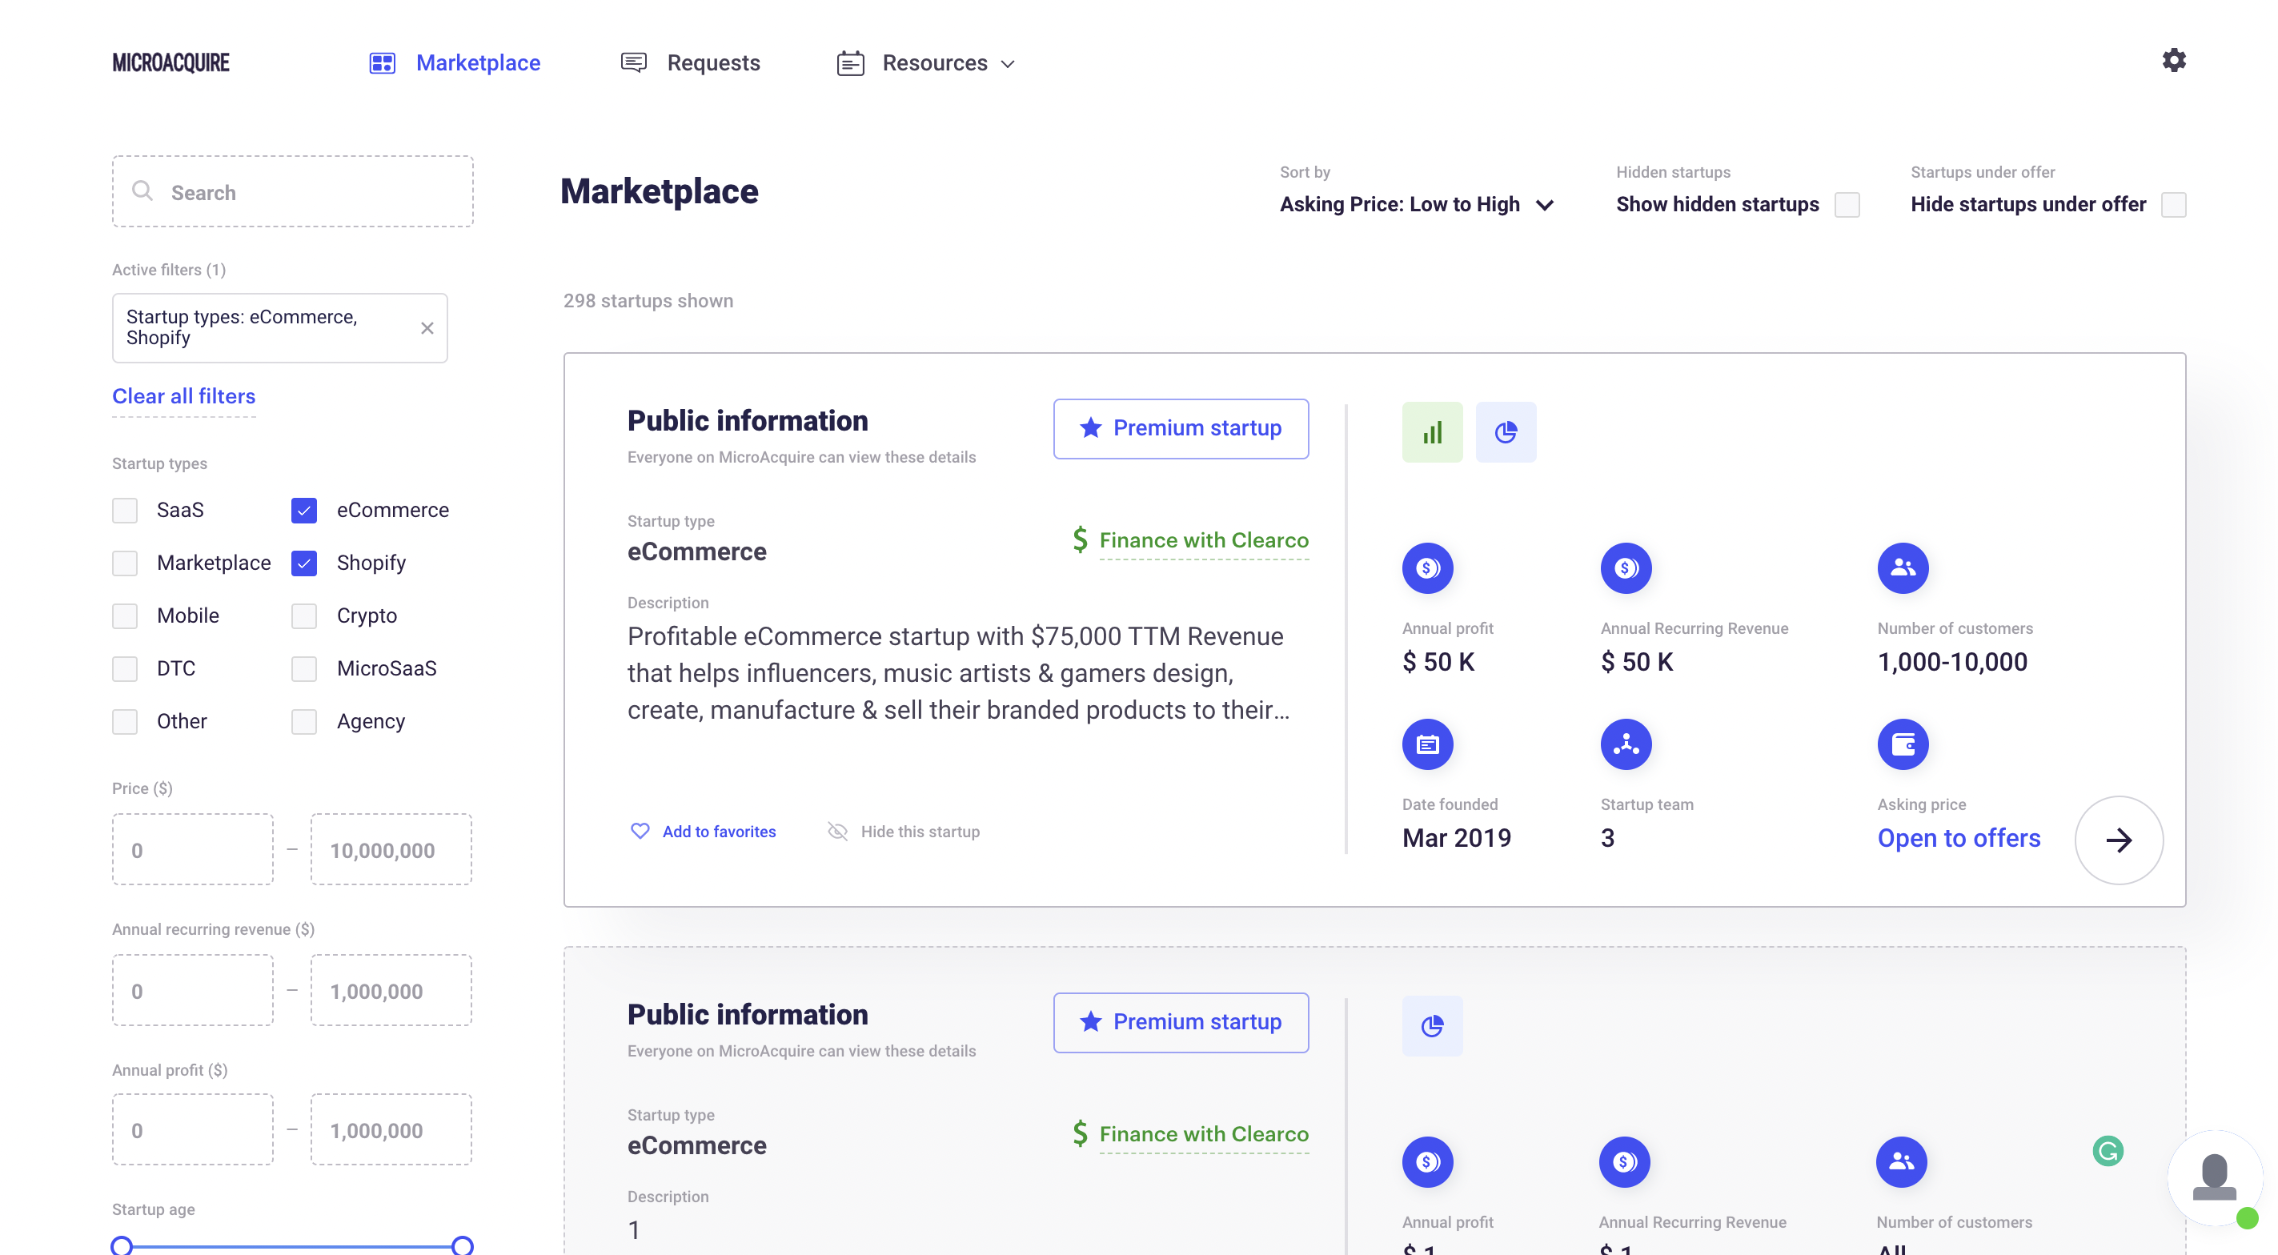Toggle Show hidden startups checkbox
The image size is (2278, 1255).
1847,204
